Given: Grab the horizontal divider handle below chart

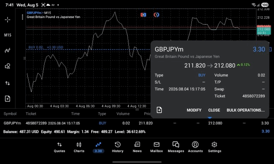Looking at the screenshot, I should pyautogui.click(x=137, y=109).
